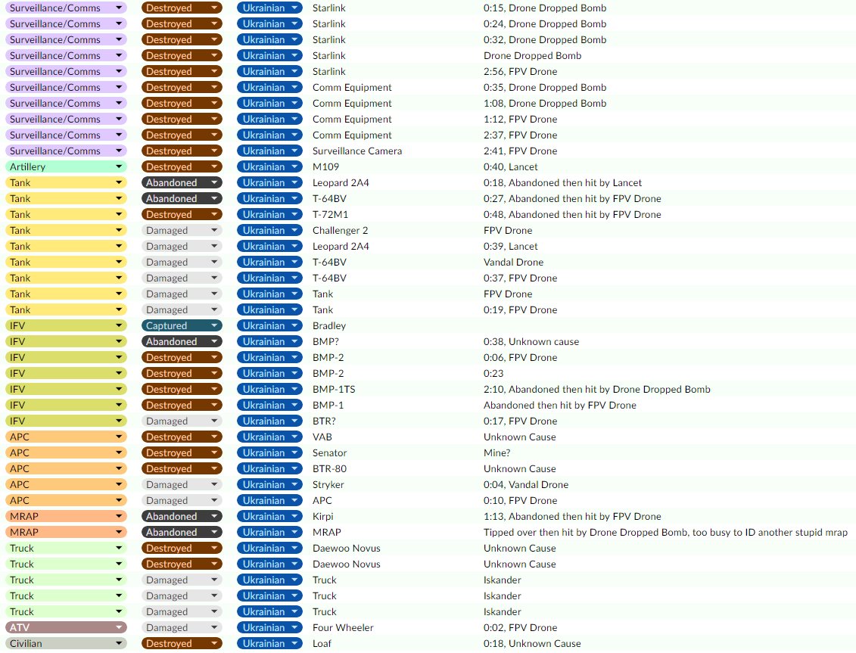Open the Ukrainian dropdown in the BTR-80 row
The image size is (856, 653).
pyautogui.click(x=269, y=468)
